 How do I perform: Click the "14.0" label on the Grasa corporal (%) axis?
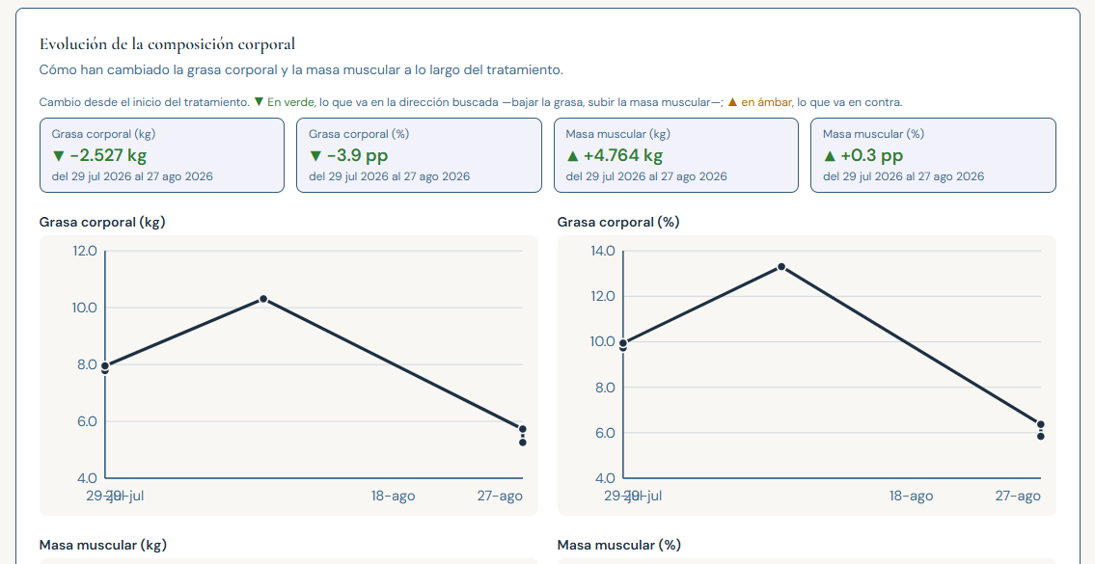pyautogui.click(x=602, y=251)
